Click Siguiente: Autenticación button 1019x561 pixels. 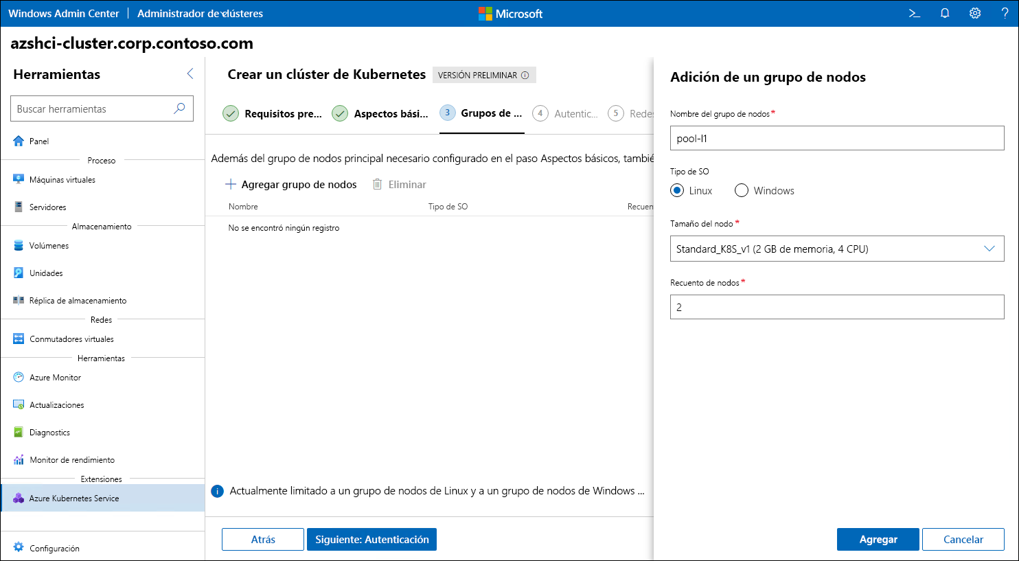coord(371,539)
